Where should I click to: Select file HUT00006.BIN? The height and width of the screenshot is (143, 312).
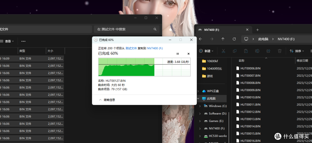[248, 68]
